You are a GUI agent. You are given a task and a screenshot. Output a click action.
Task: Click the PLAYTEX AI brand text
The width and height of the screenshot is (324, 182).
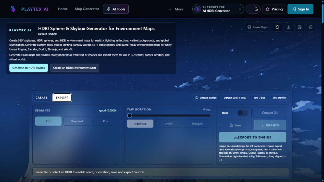point(35,9)
